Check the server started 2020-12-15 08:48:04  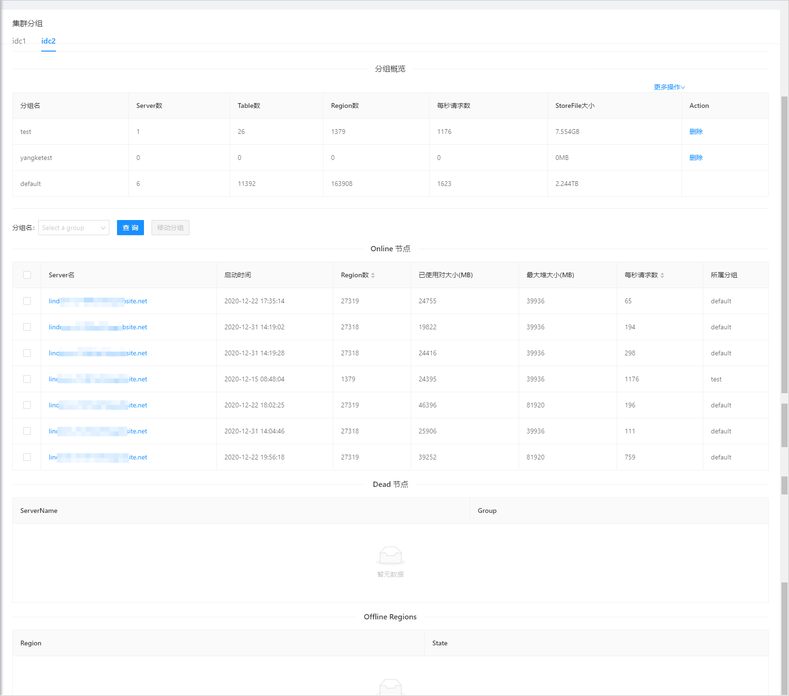point(27,379)
